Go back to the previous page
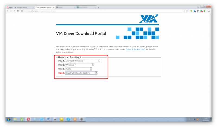The width and height of the screenshot is (217, 127). click(x=8, y=11)
